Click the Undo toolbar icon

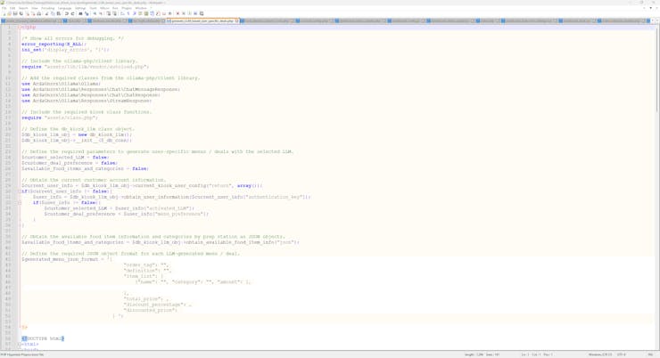click(66, 13)
